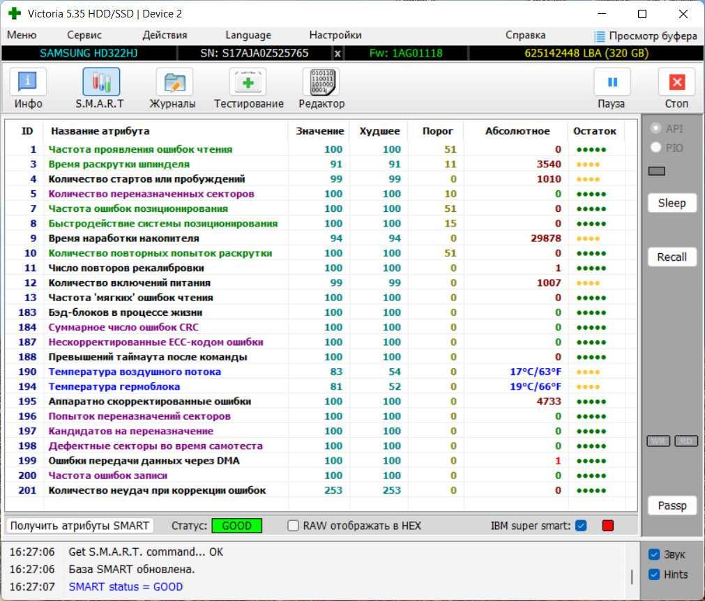The width and height of the screenshot is (705, 601).
Task: Toggle the Hints checkbox
Action: coord(654,575)
